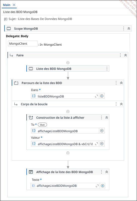
Task: Add activity below Construction de la liste
Action: tap(68, 153)
